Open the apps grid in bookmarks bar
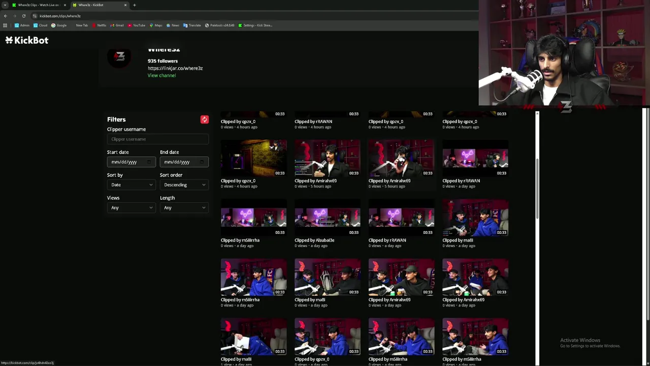 [5, 25]
